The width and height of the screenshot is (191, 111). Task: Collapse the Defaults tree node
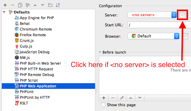click(x=4, y=12)
